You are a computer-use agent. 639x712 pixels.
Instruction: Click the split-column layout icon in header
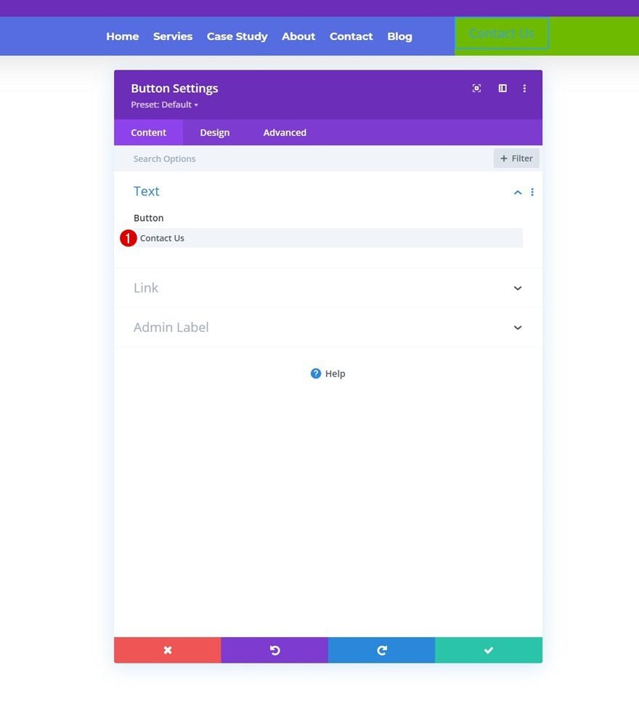502,88
